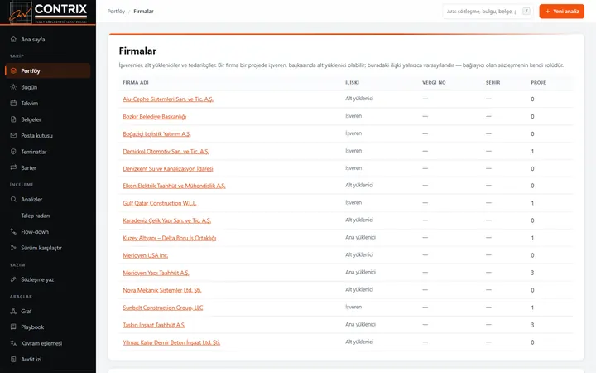The image size is (596, 373).
Task: Open the Belgeler document icon
Action: pyautogui.click(x=13, y=119)
